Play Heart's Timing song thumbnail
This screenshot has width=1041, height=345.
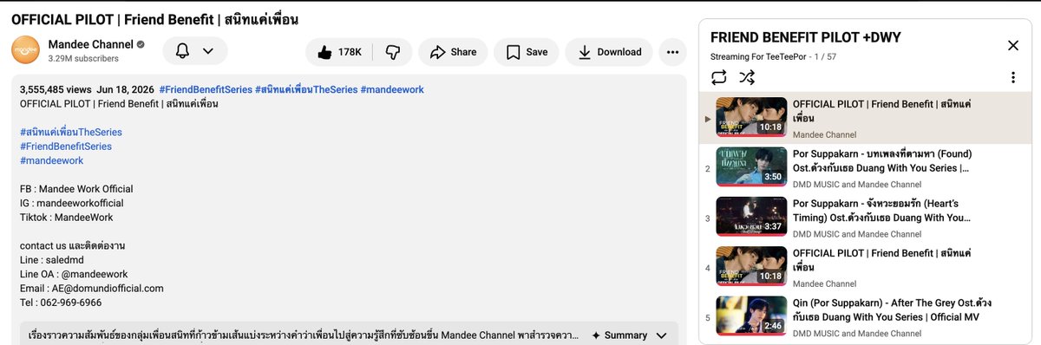pyautogui.click(x=751, y=217)
